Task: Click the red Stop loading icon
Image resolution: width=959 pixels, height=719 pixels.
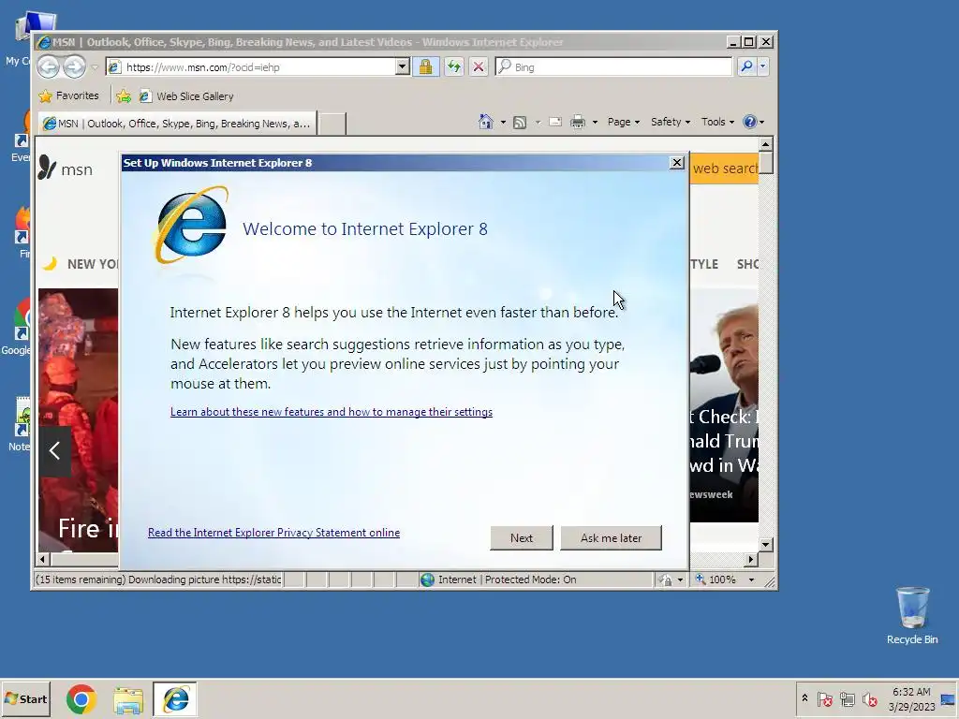Action: click(479, 66)
